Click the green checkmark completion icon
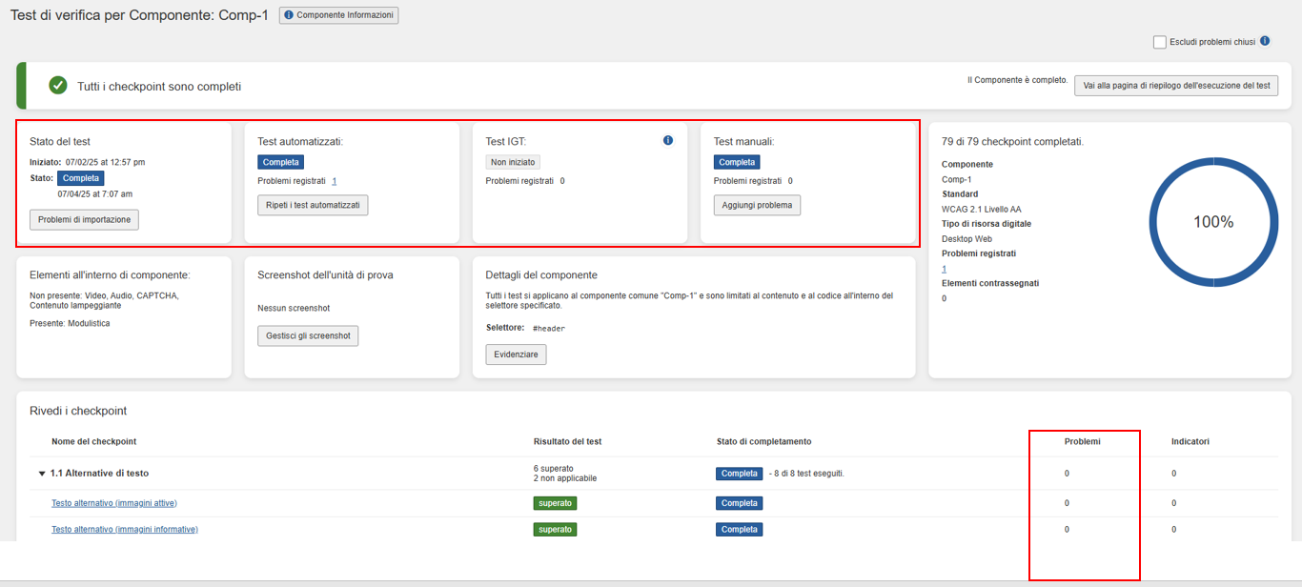The height and width of the screenshot is (587, 1302). [x=58, y=86]
